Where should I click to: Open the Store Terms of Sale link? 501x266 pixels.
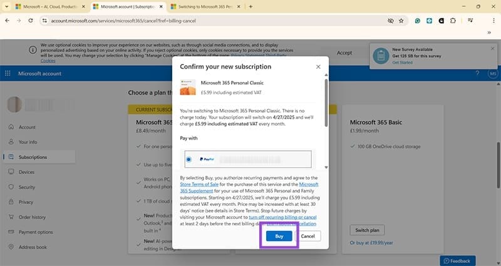199,184
